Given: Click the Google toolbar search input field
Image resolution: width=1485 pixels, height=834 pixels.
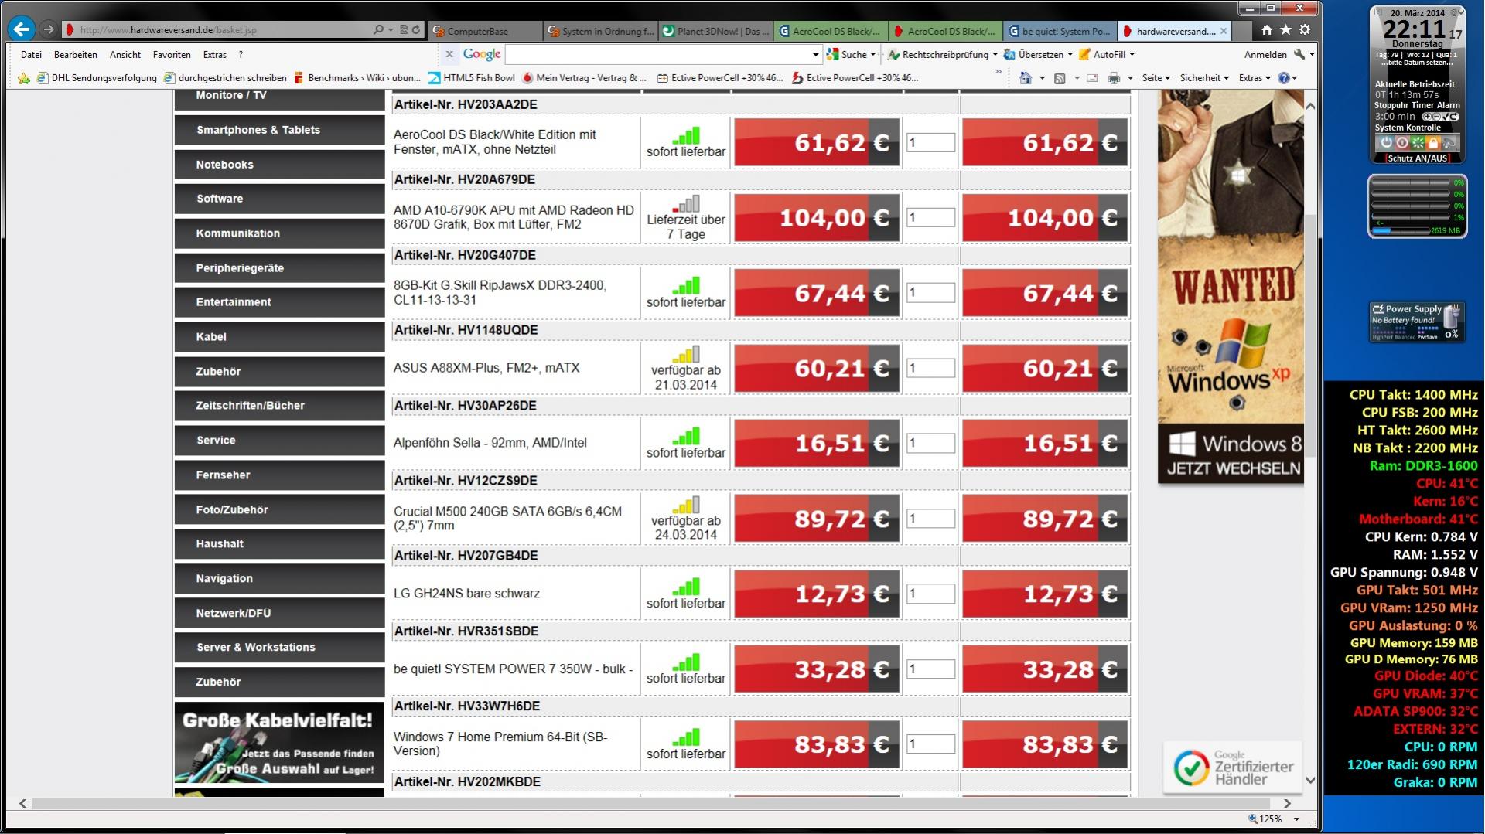Looking at the screenshot, I should (657, 55).
